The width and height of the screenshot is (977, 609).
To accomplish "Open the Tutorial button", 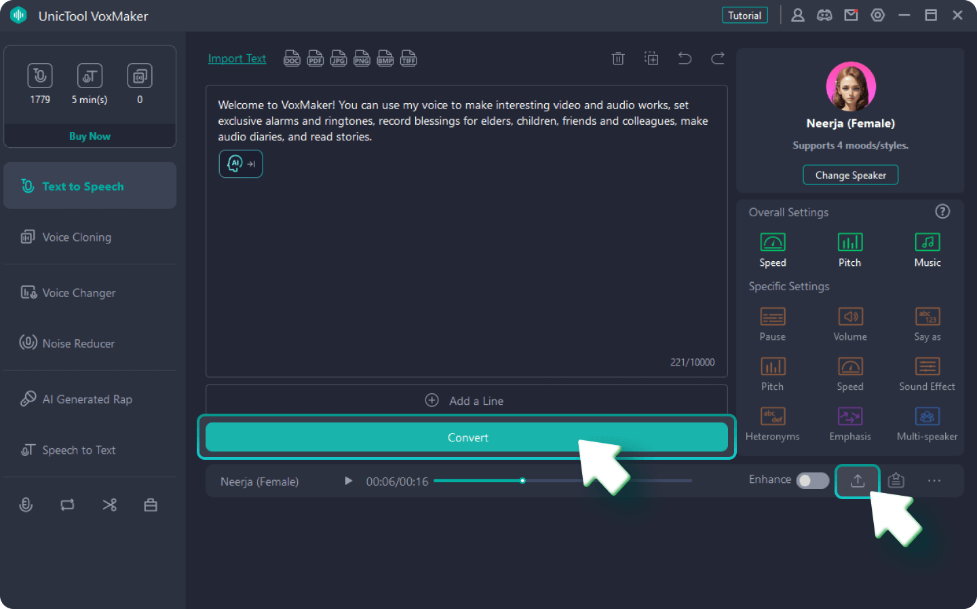I will point(745,16).
